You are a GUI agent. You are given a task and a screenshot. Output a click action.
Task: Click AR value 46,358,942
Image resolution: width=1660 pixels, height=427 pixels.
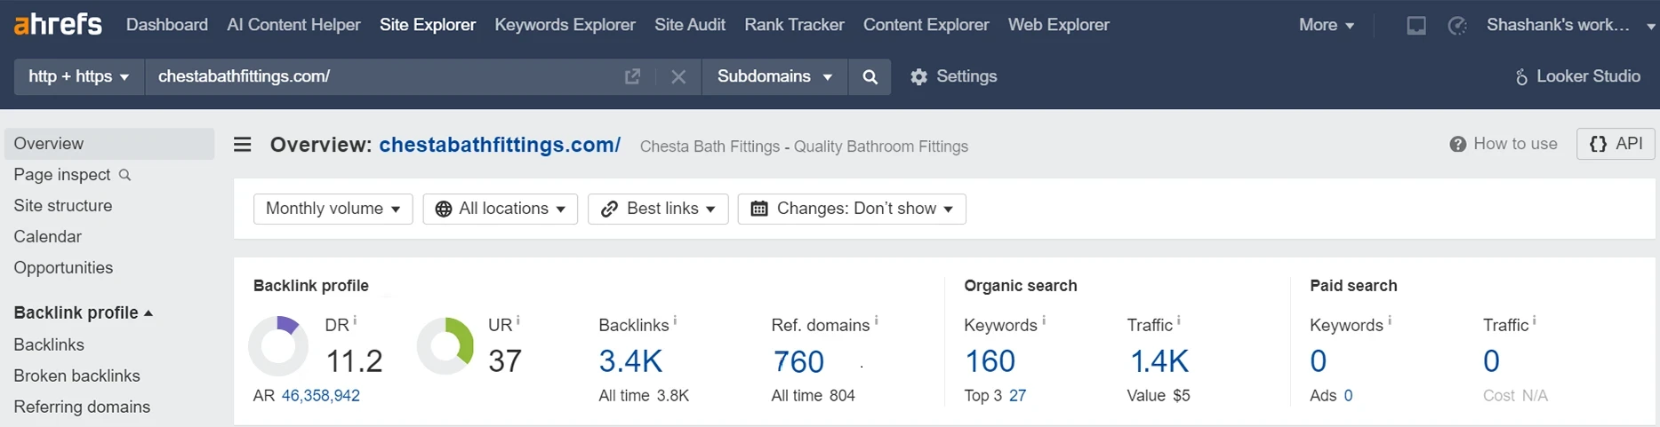[x=321, y=396]
